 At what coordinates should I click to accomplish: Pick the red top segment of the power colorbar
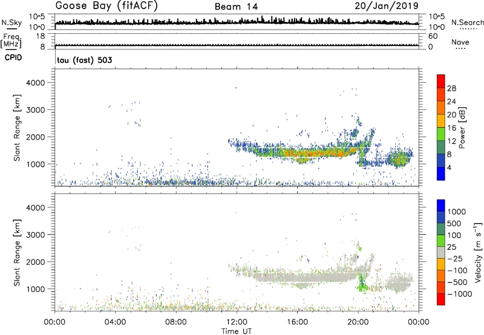pyautogui.click(x=441, y=82)
